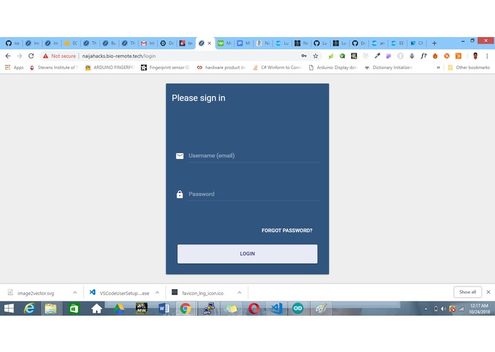
Task: Click the Show all downloads button
Action: pyautogui.click(x=467, y=292)
